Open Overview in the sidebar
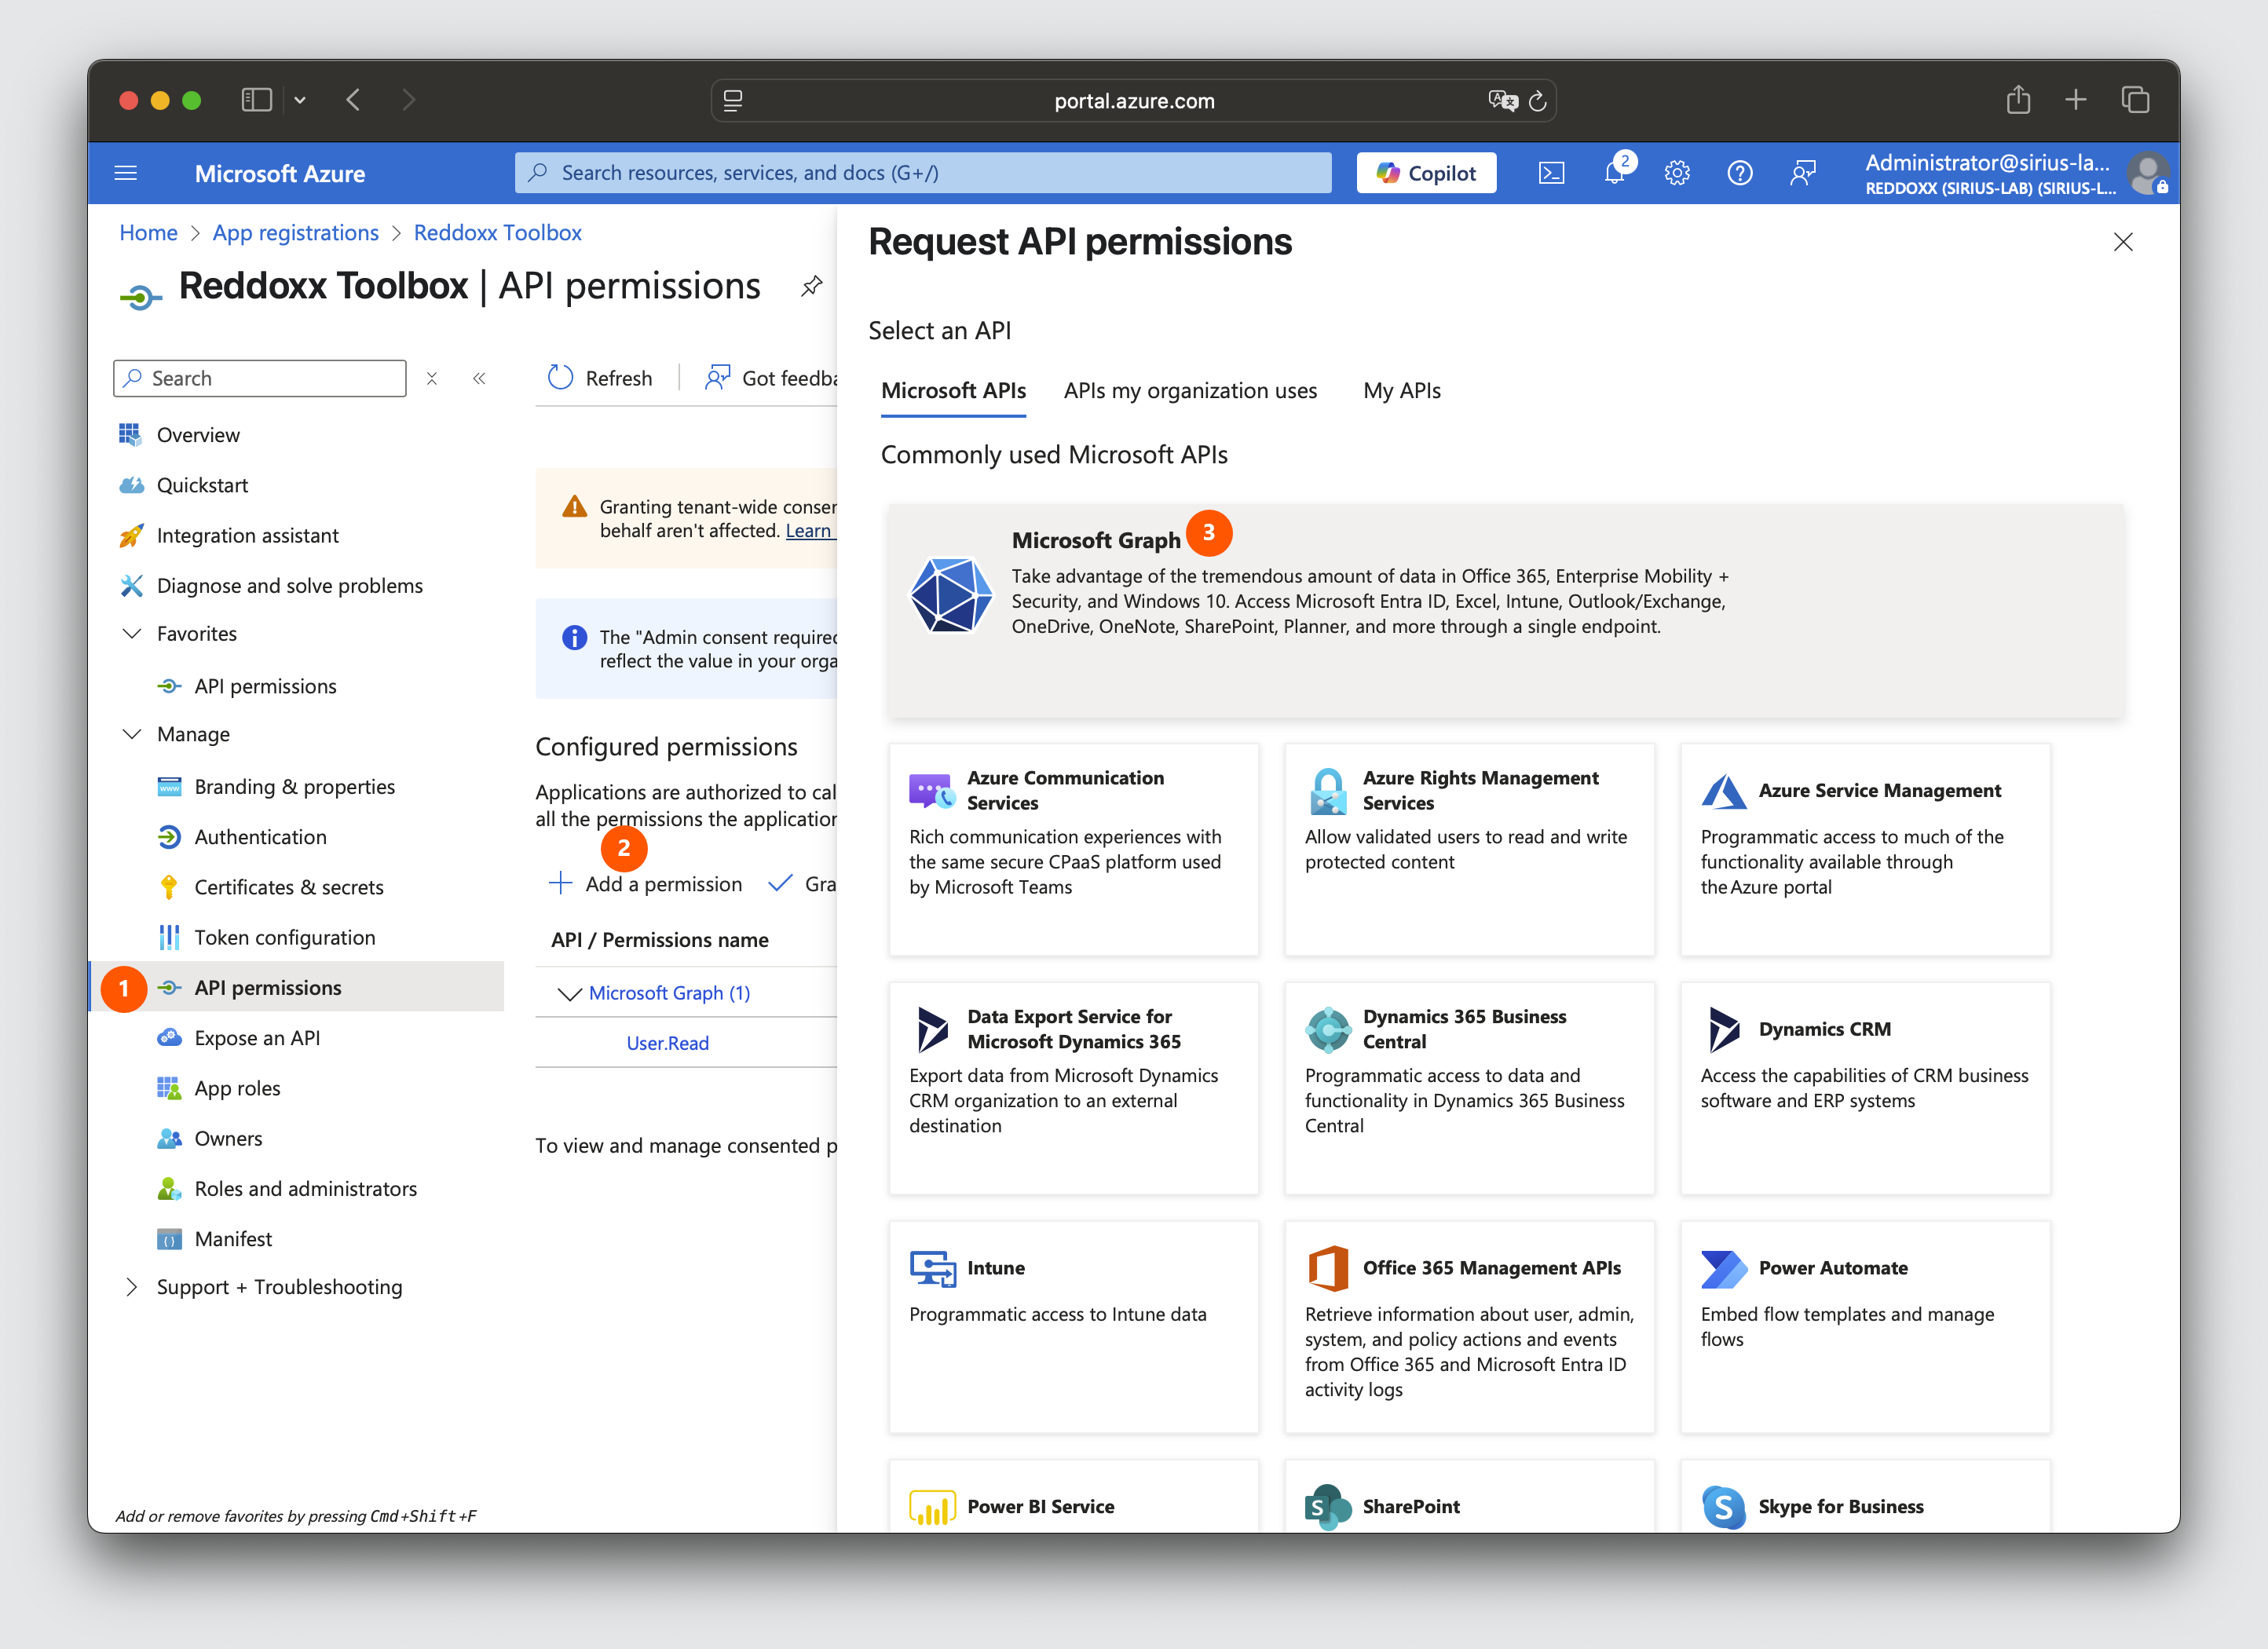The height and width of the screenshot is (1649, 2268). (198, 435)
